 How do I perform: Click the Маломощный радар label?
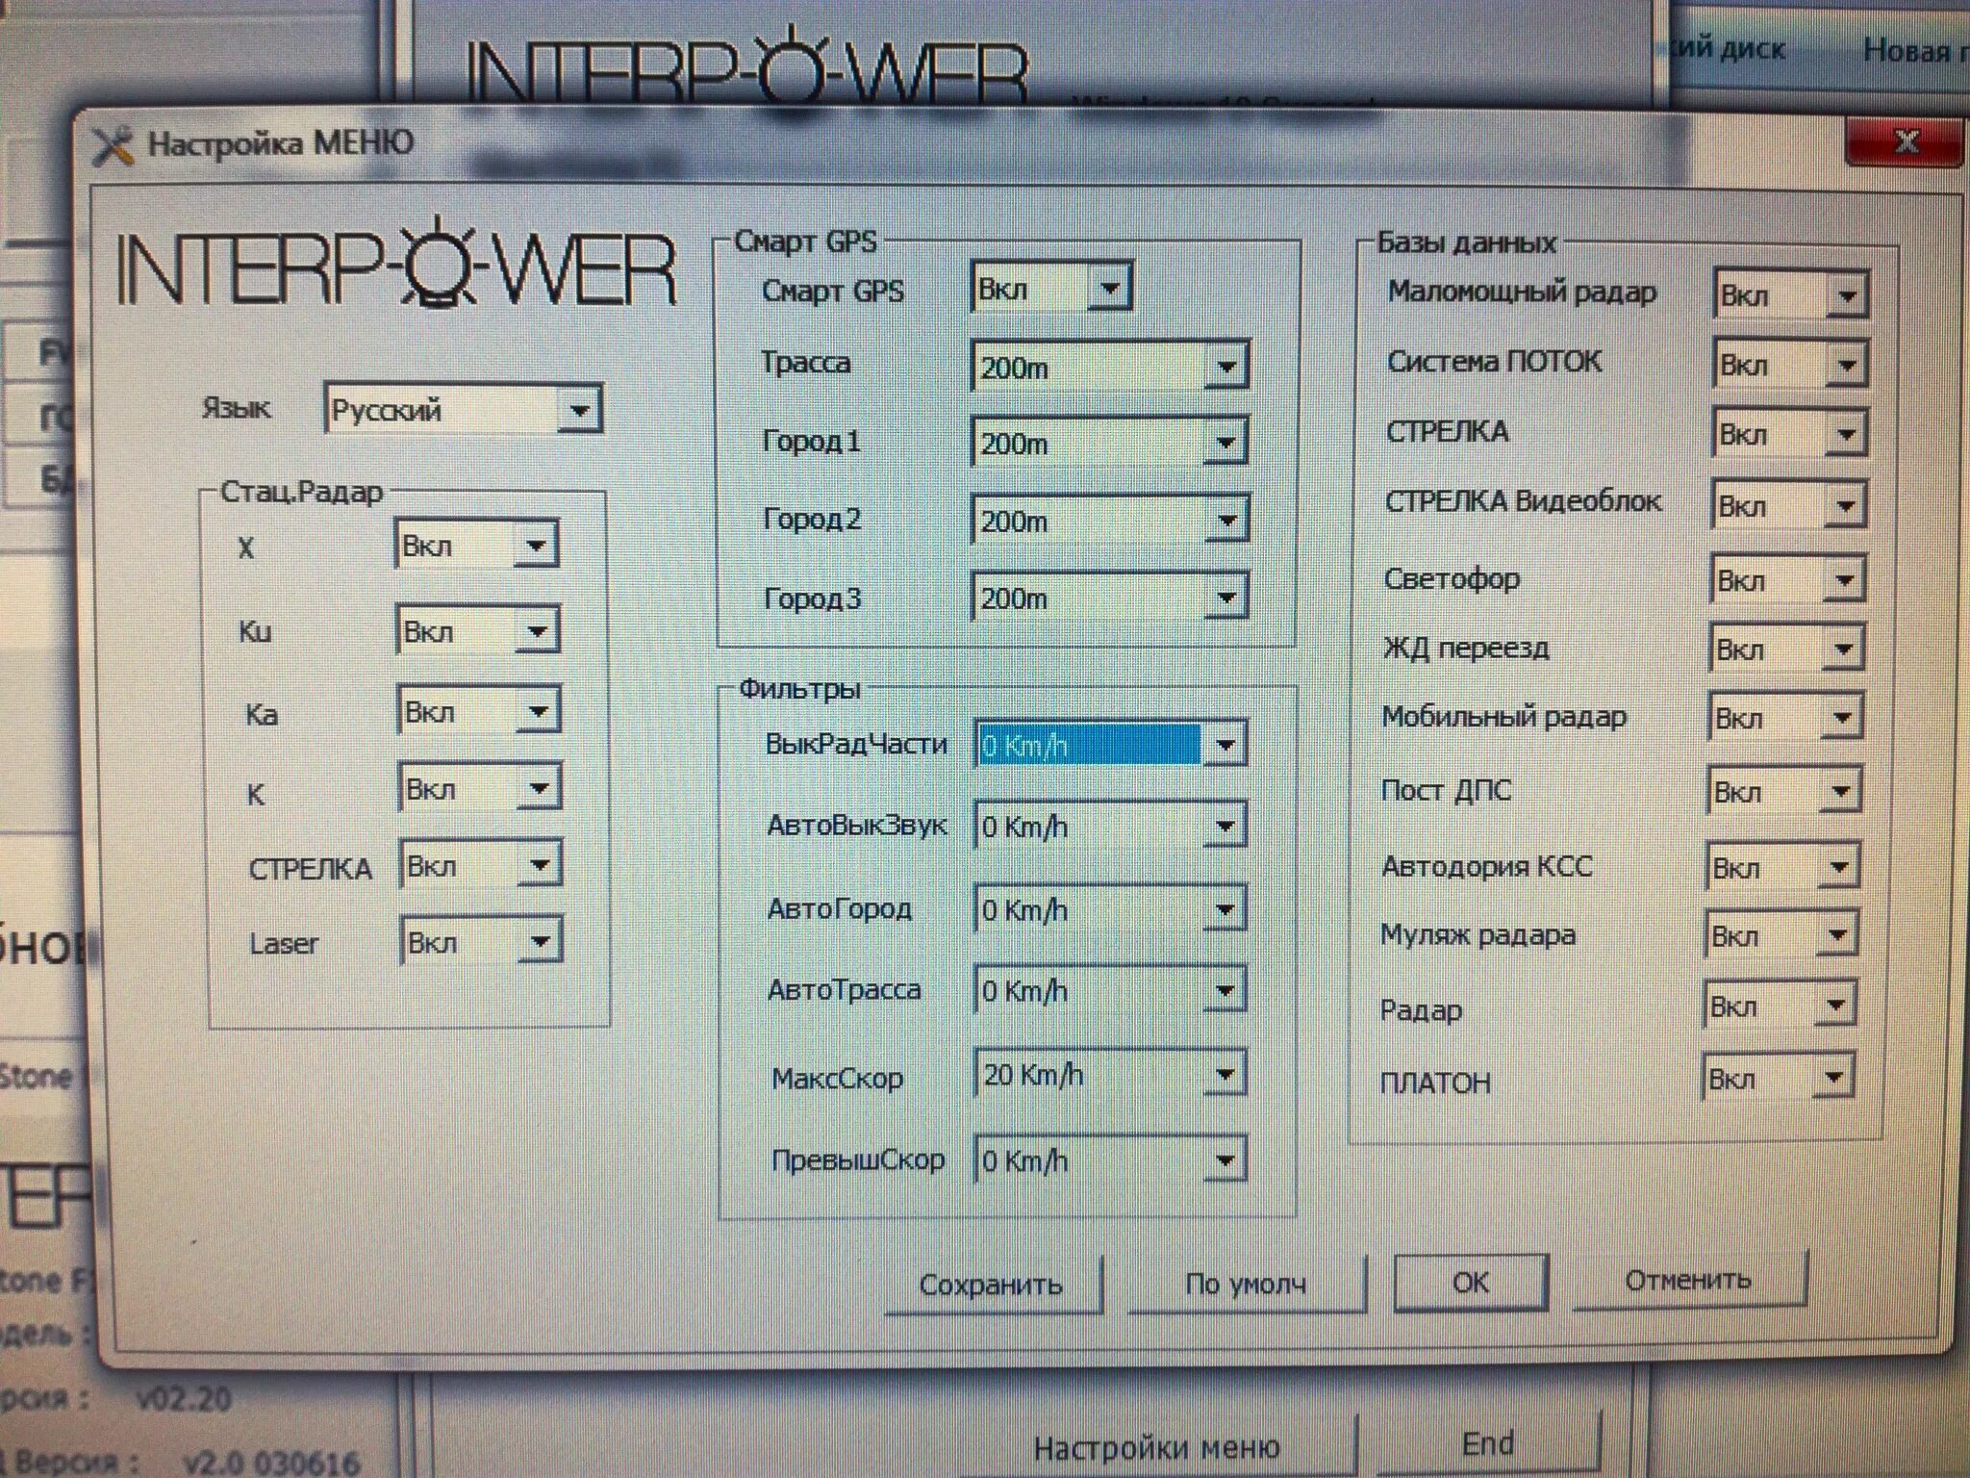click(x=1522, y=292)
